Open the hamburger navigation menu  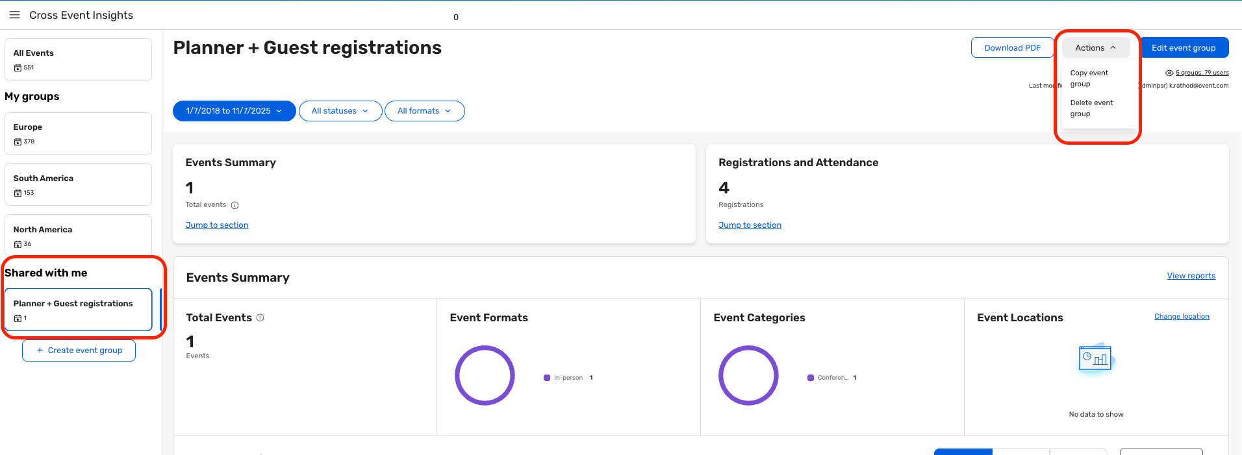coord(14,15)
